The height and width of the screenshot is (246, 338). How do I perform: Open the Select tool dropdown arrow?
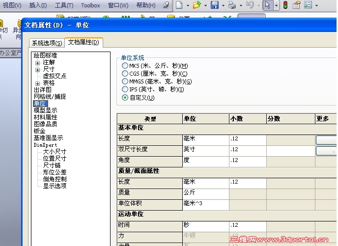(x=277, y=5)
